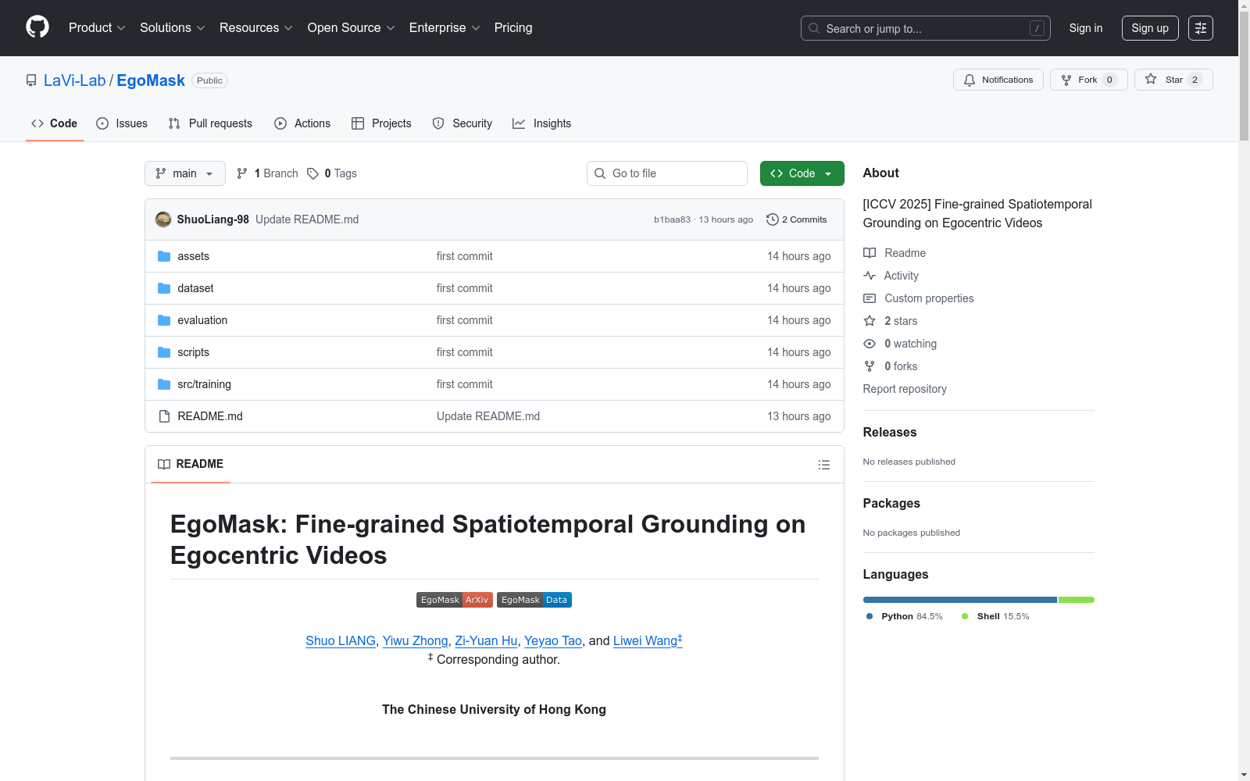
Task: Fork the EgoMask repository
Action: coord(1089,80)
